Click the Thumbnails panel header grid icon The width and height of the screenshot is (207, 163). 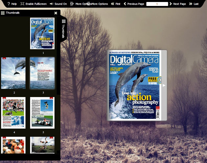pos(3,13)
